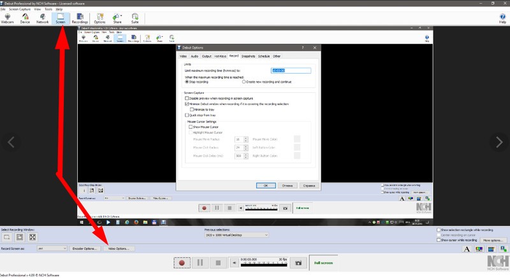Open color adjustments monitor icon
510x278 pixels.
tap(479, 249)
